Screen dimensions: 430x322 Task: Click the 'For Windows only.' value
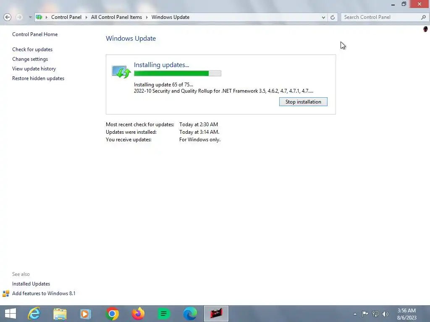[199, 140]
